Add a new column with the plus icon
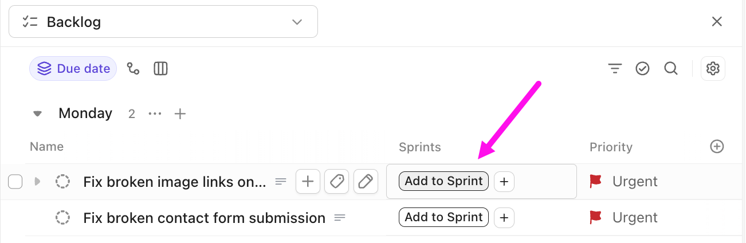Viewport: 746px width, 243px height. 717,147
